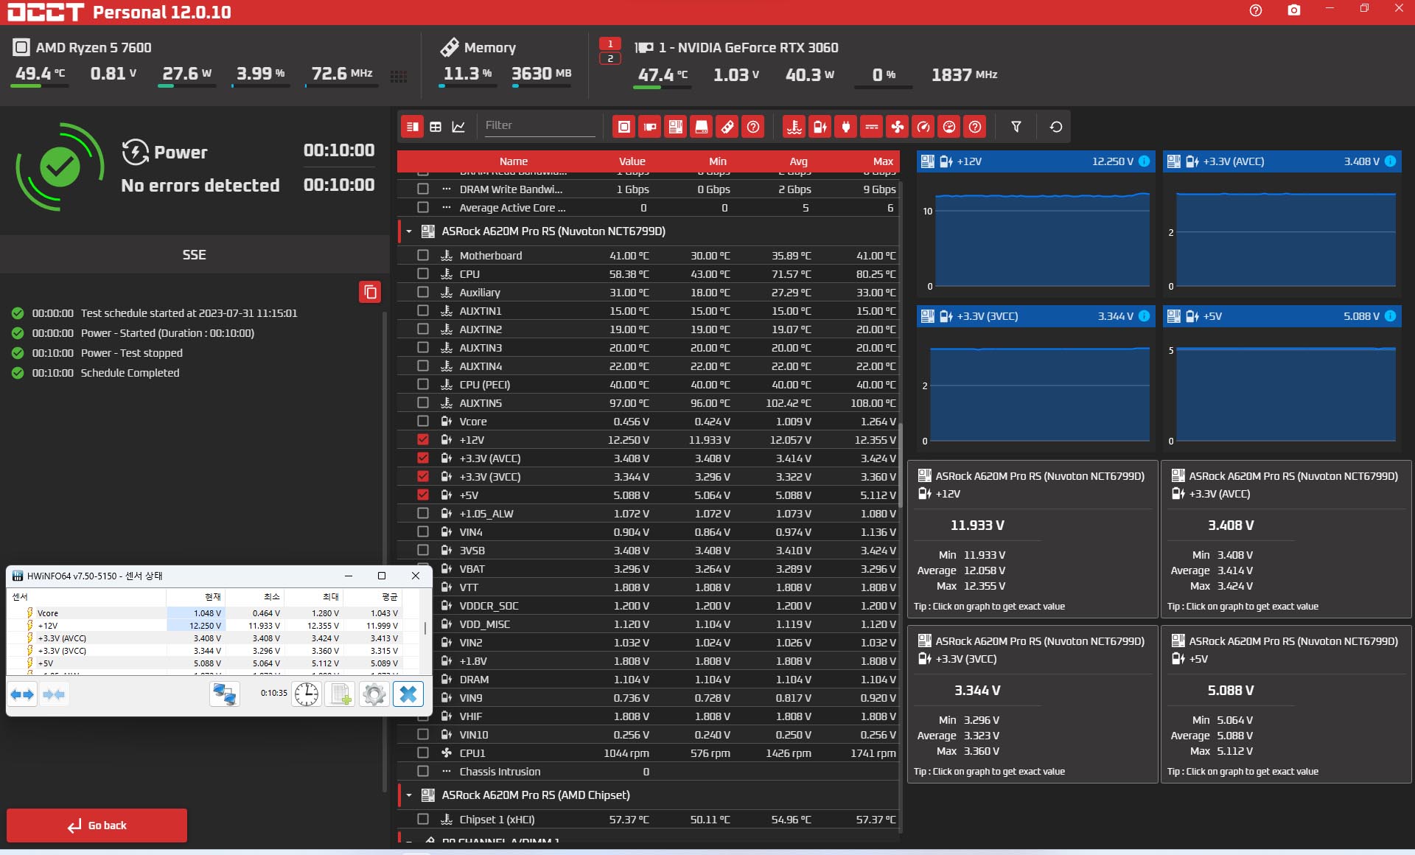This screenshot has height=855, width=1415.
Task: Open the funnel filter options icon
Action: (1016, 127)
